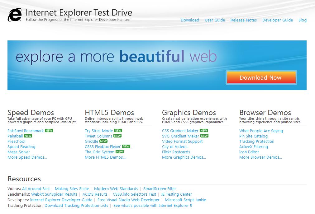Viewport: 315px width, 214px height.
Task: Open the Speed Reading demo
Action: (21, 147)
